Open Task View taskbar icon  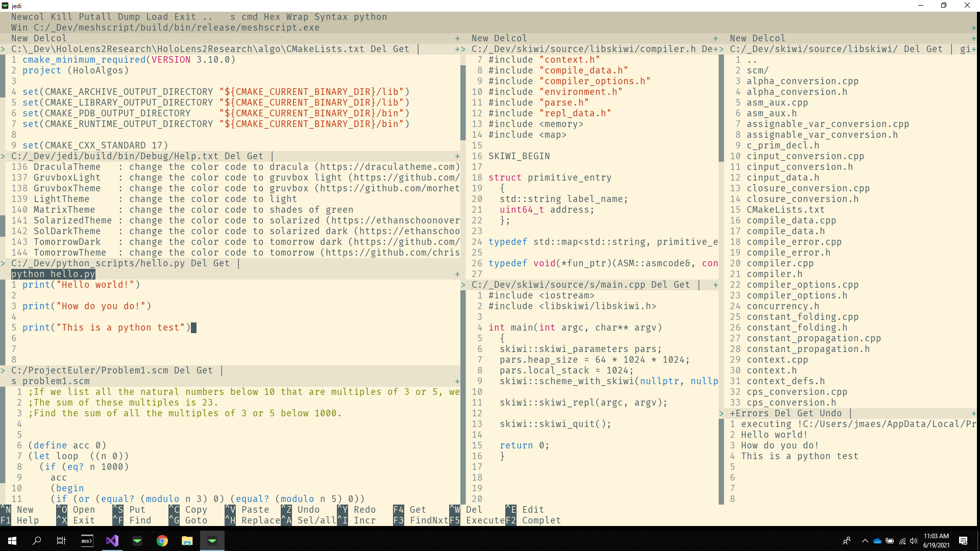61,541
